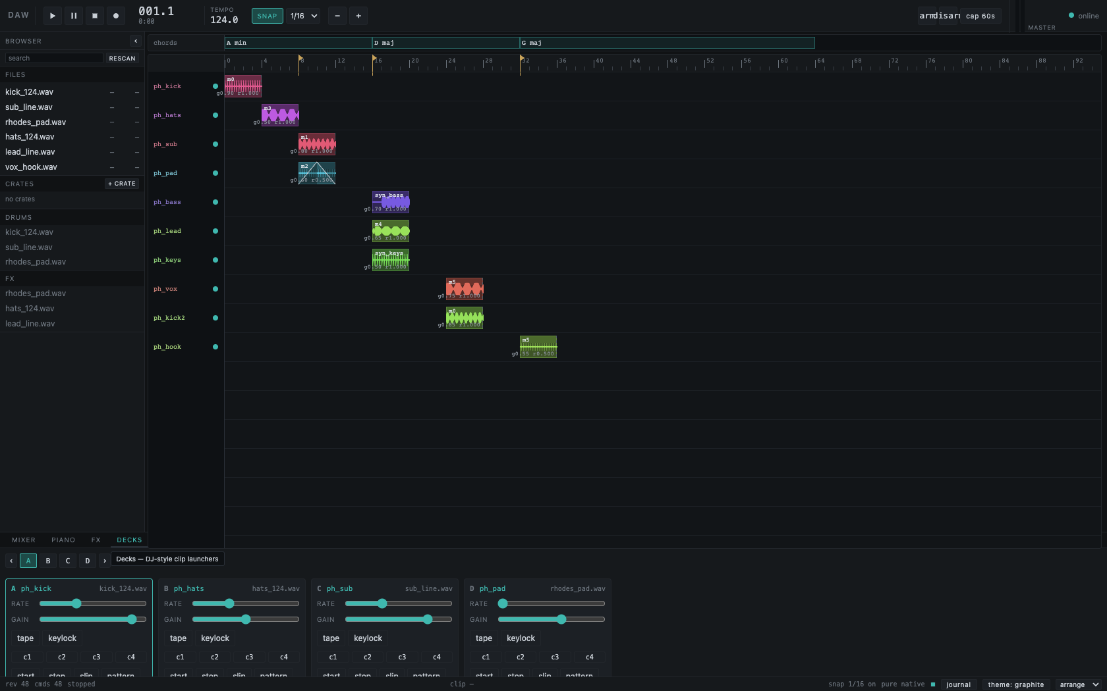Adjust deck B ph_hats GAIN slider
1107x691 pixels.
246,619
